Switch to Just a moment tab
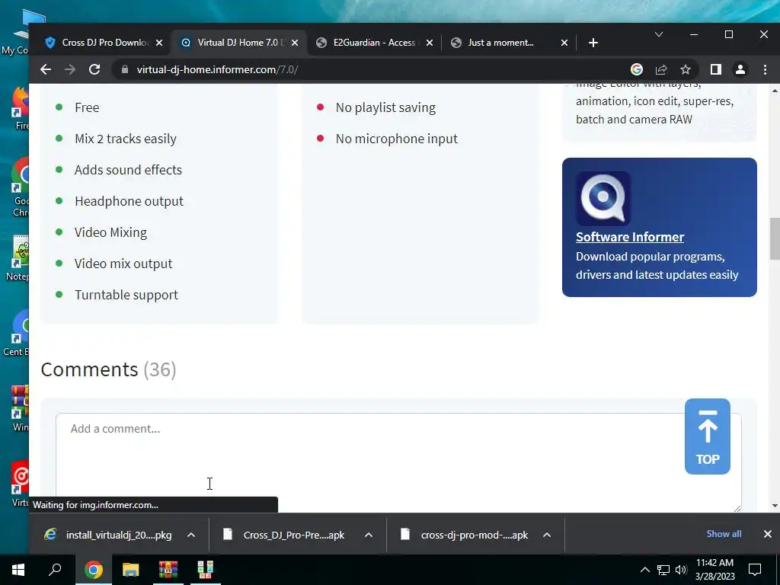The image size is (780, 585). point(508,43)
